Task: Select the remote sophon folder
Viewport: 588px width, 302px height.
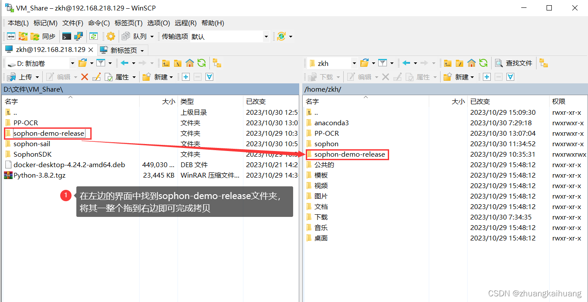Action: click(x=326, y=144)
